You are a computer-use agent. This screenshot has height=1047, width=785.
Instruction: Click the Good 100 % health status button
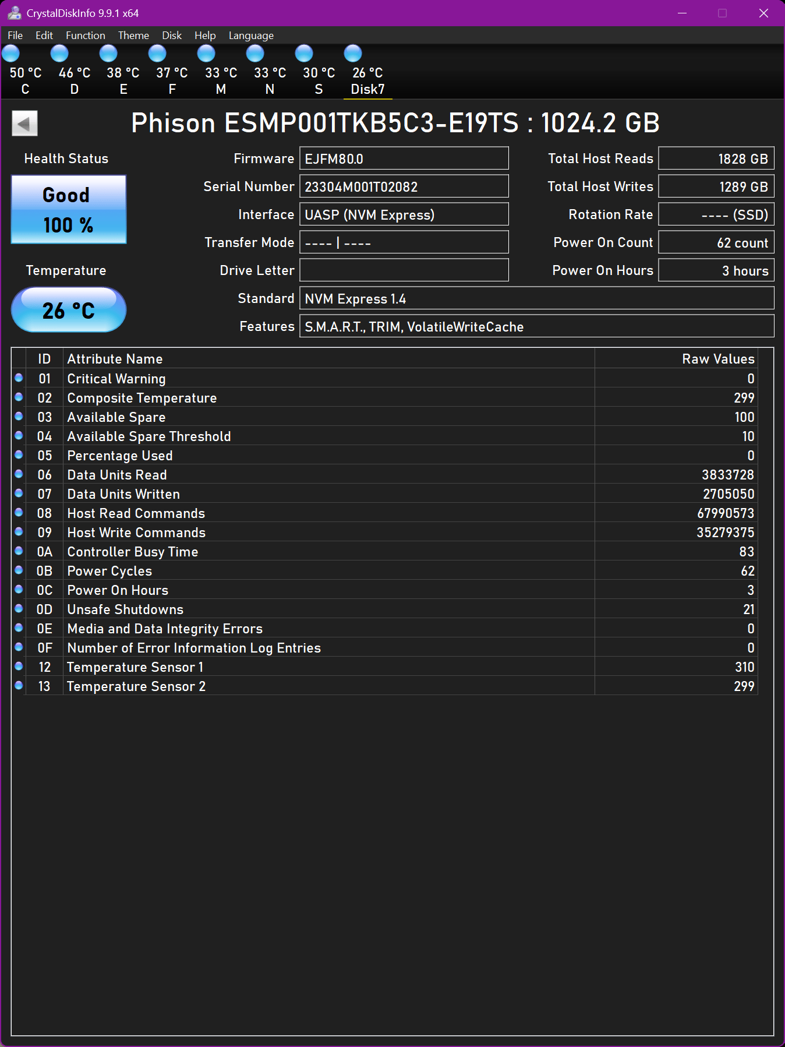coord(69,210)
